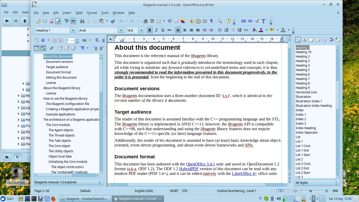Toggle Italic formatting button
Viewport: 359px width, 202px height.
(156, 30)
